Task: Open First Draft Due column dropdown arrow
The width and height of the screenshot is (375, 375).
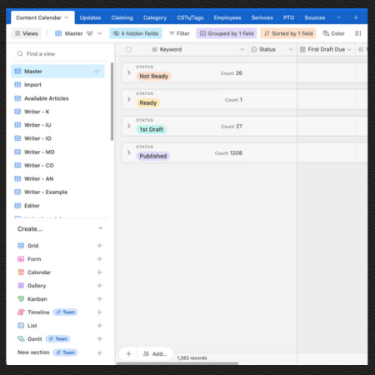Action: click(349, 49)
